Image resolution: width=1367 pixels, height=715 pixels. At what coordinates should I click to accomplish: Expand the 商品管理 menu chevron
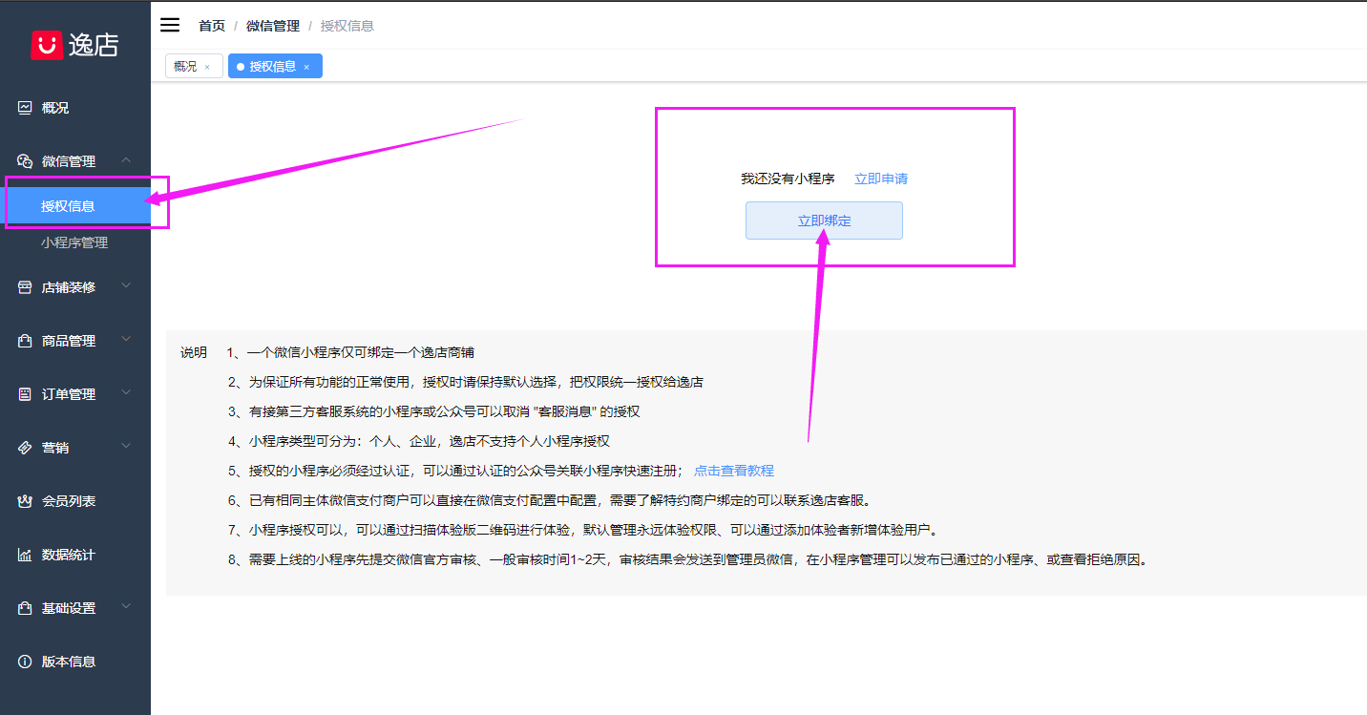tap(127, 340)
